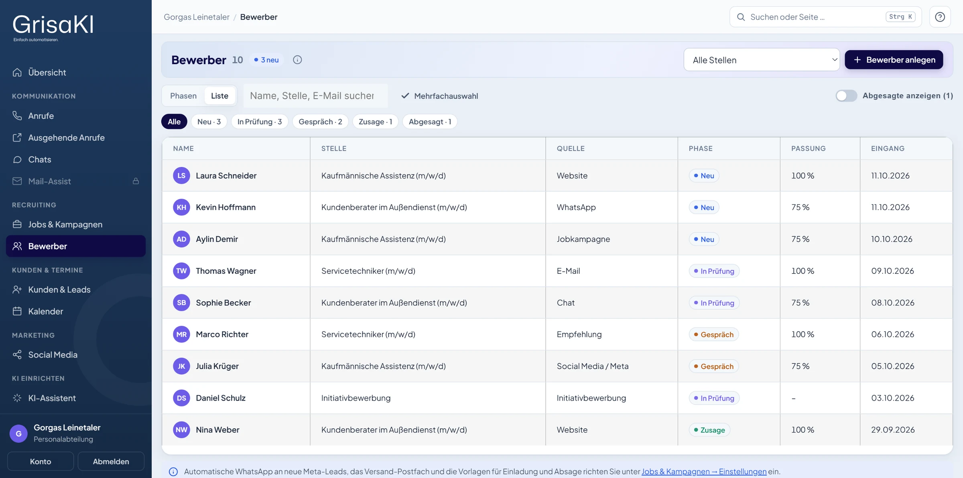Click the Gorgas Leinetaler breadcrumb
The image size is (963, 478).
click(x=197, y=17)
